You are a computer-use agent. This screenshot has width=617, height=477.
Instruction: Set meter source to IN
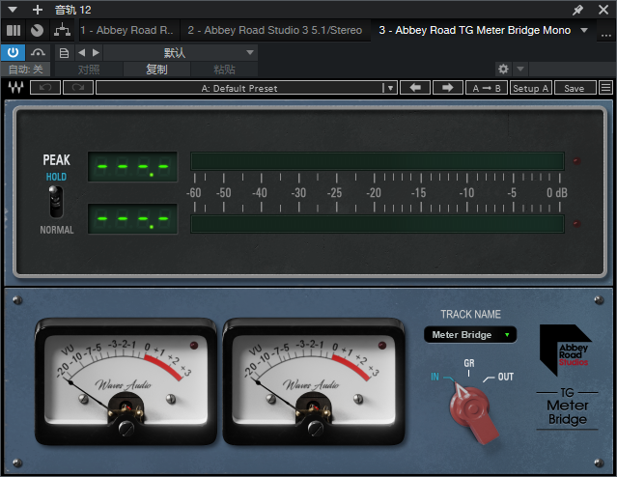(x=435, y=377)
